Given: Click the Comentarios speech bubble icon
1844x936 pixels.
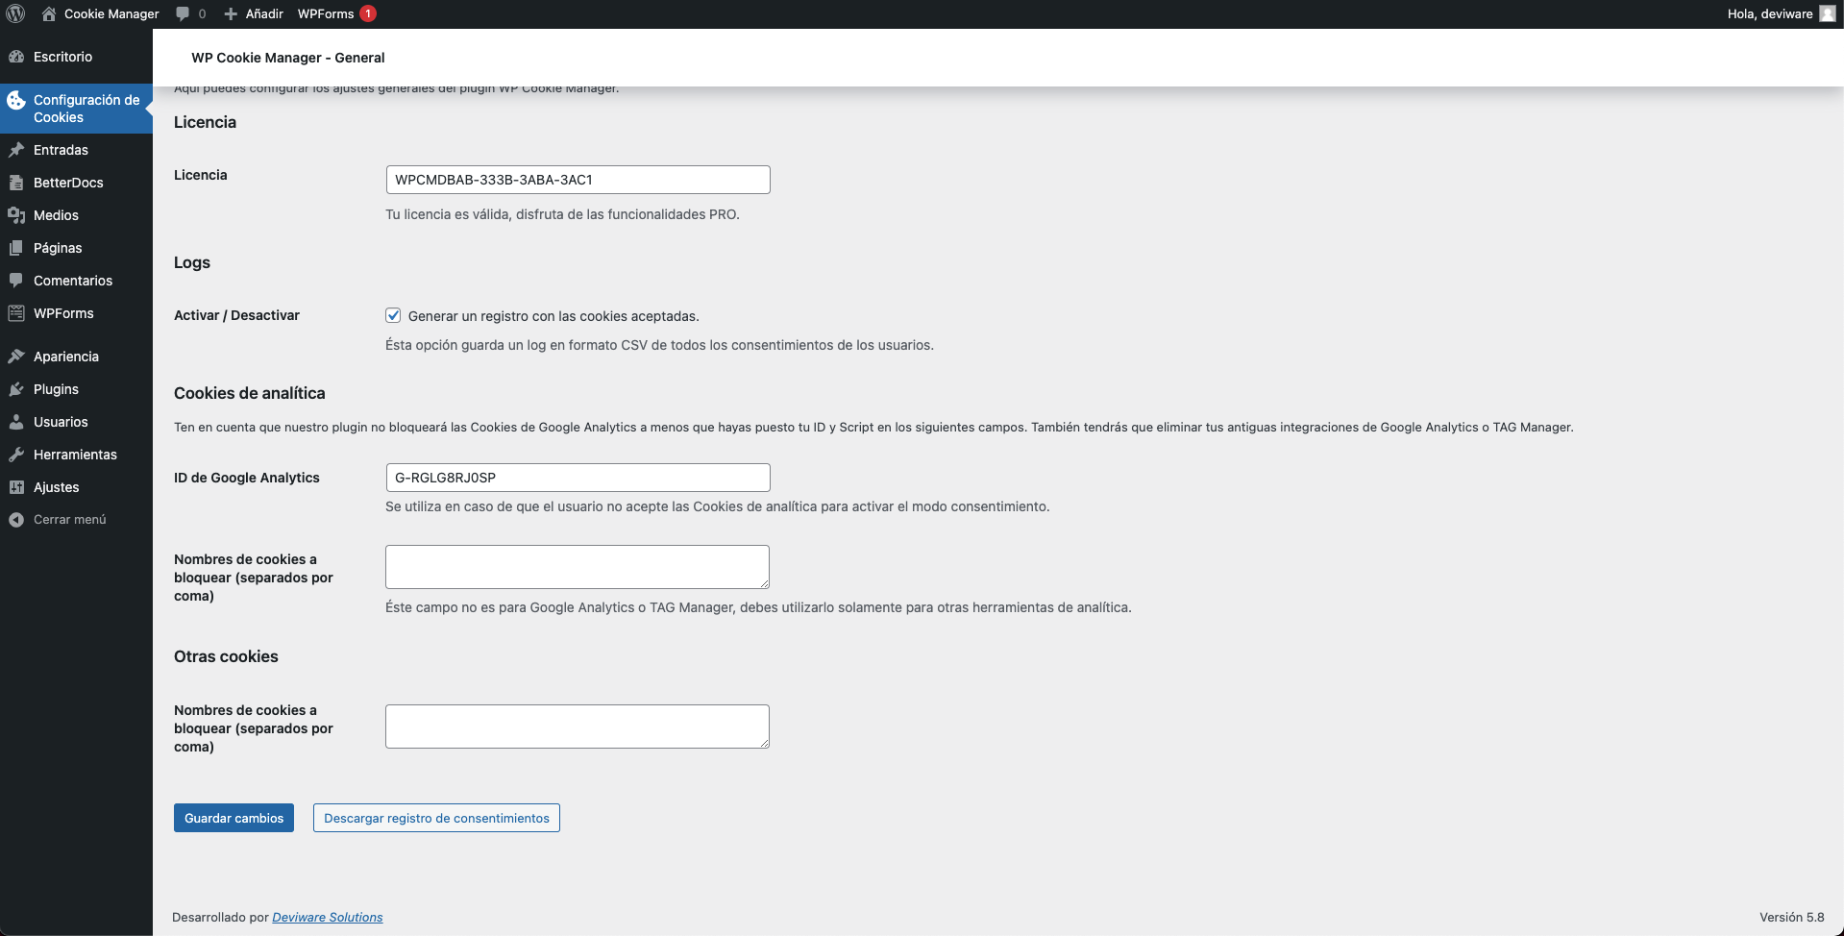Looking at the screenshot, I should tap(16, 281).
